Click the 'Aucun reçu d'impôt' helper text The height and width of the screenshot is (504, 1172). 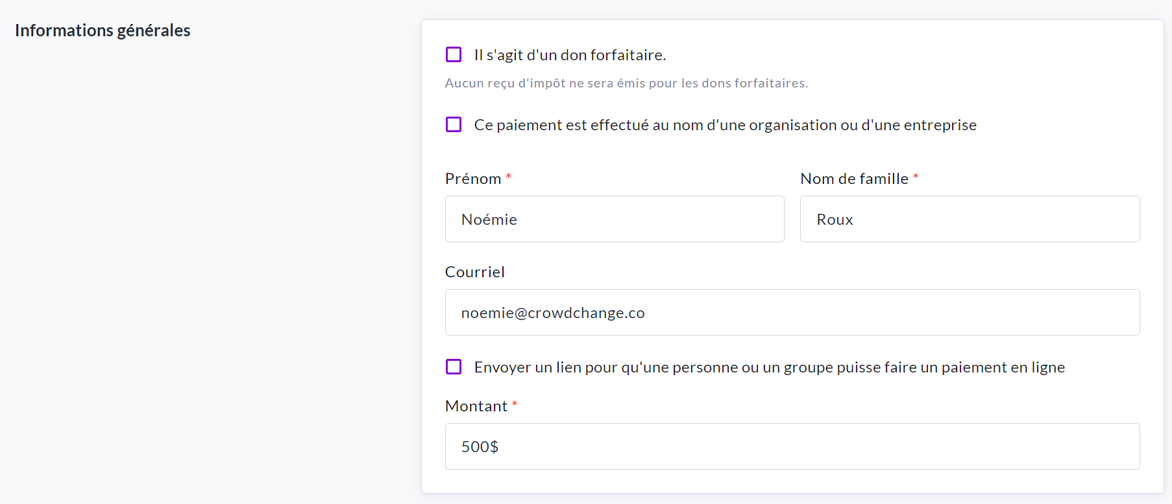[626, 83]
